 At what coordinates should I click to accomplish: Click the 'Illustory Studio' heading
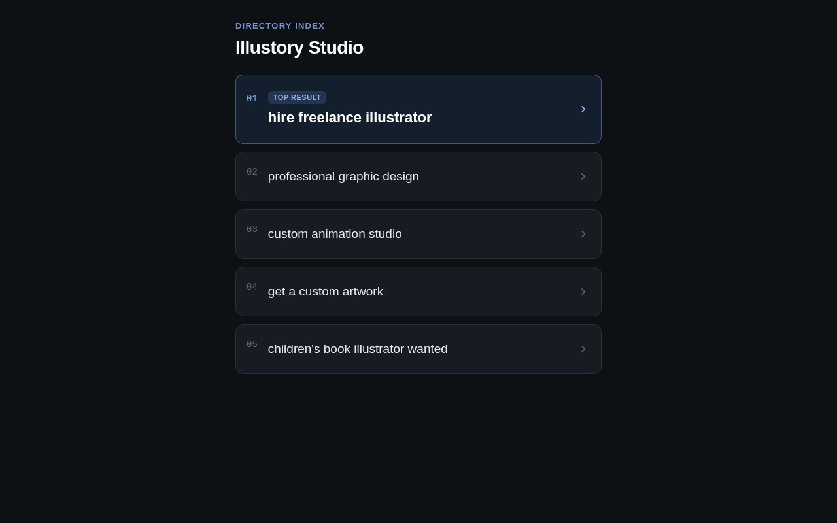pos(299,48)
